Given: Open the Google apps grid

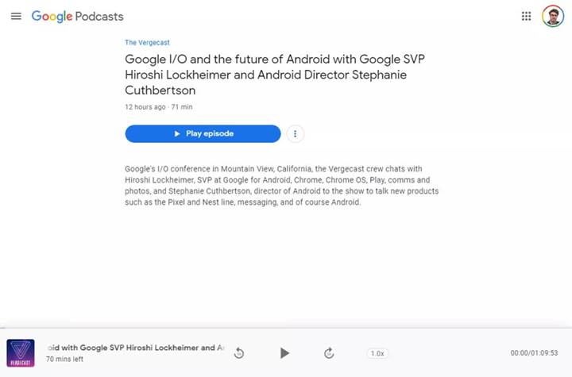Looking at the screenshot, I should tap(526, 17).
